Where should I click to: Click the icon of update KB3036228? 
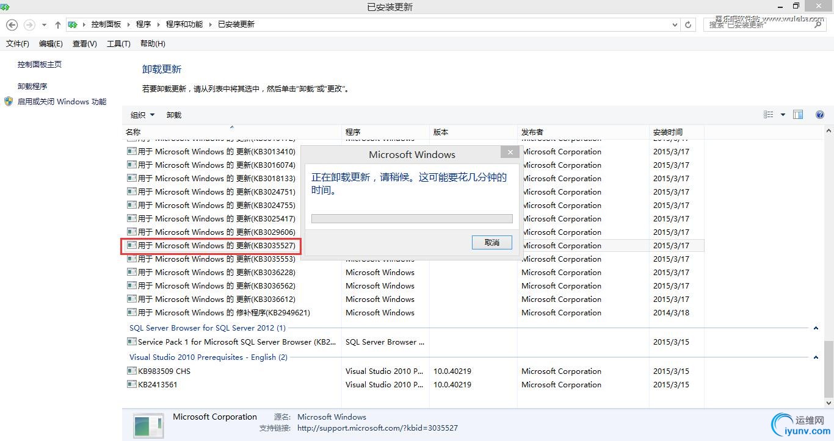tap(131, 273)
